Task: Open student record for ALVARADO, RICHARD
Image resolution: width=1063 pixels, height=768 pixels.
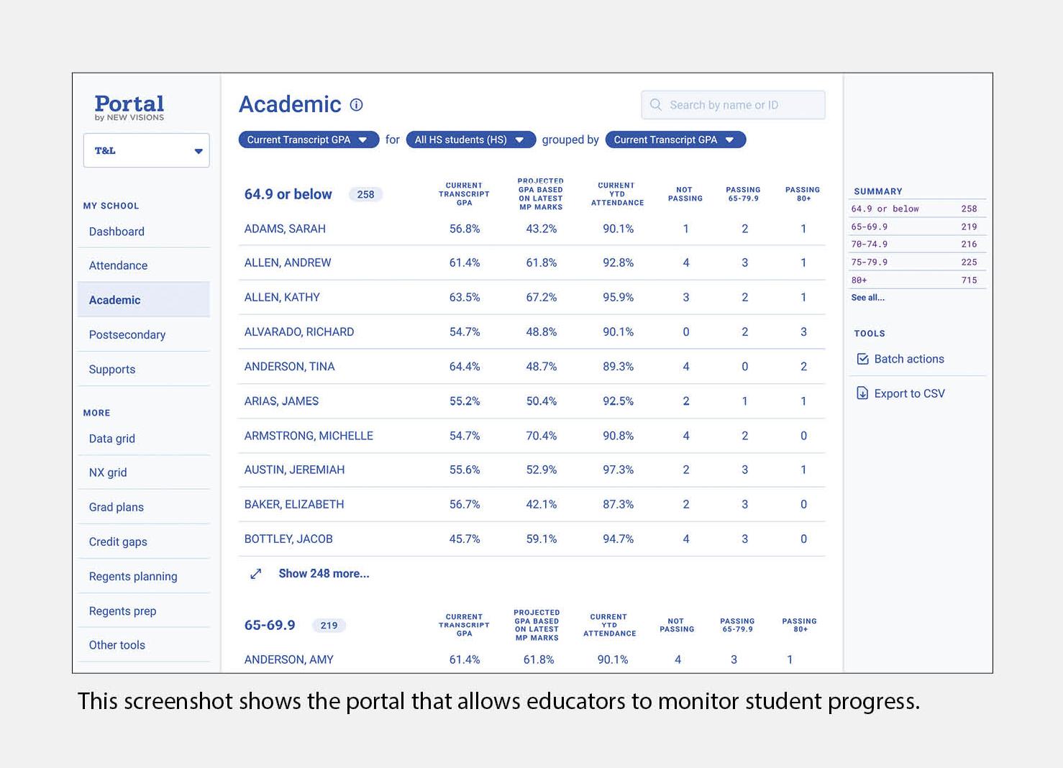Action: tap(299, 332)
